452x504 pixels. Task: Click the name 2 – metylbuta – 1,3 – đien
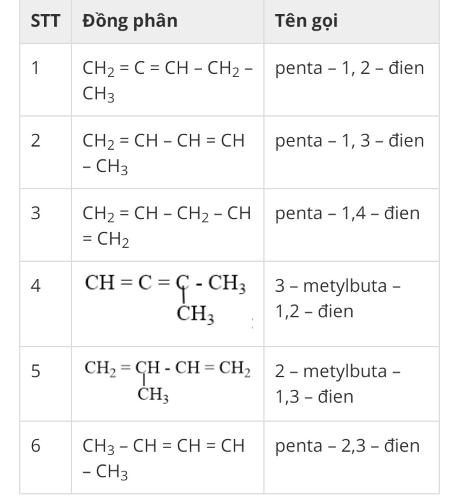click(338, 384)
